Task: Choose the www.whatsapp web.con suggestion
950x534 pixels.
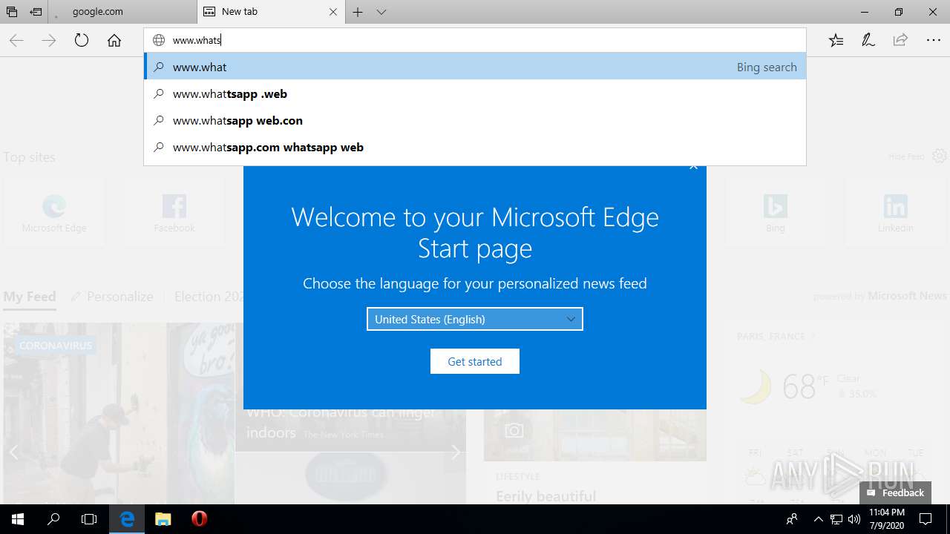Action: [475, 120]
